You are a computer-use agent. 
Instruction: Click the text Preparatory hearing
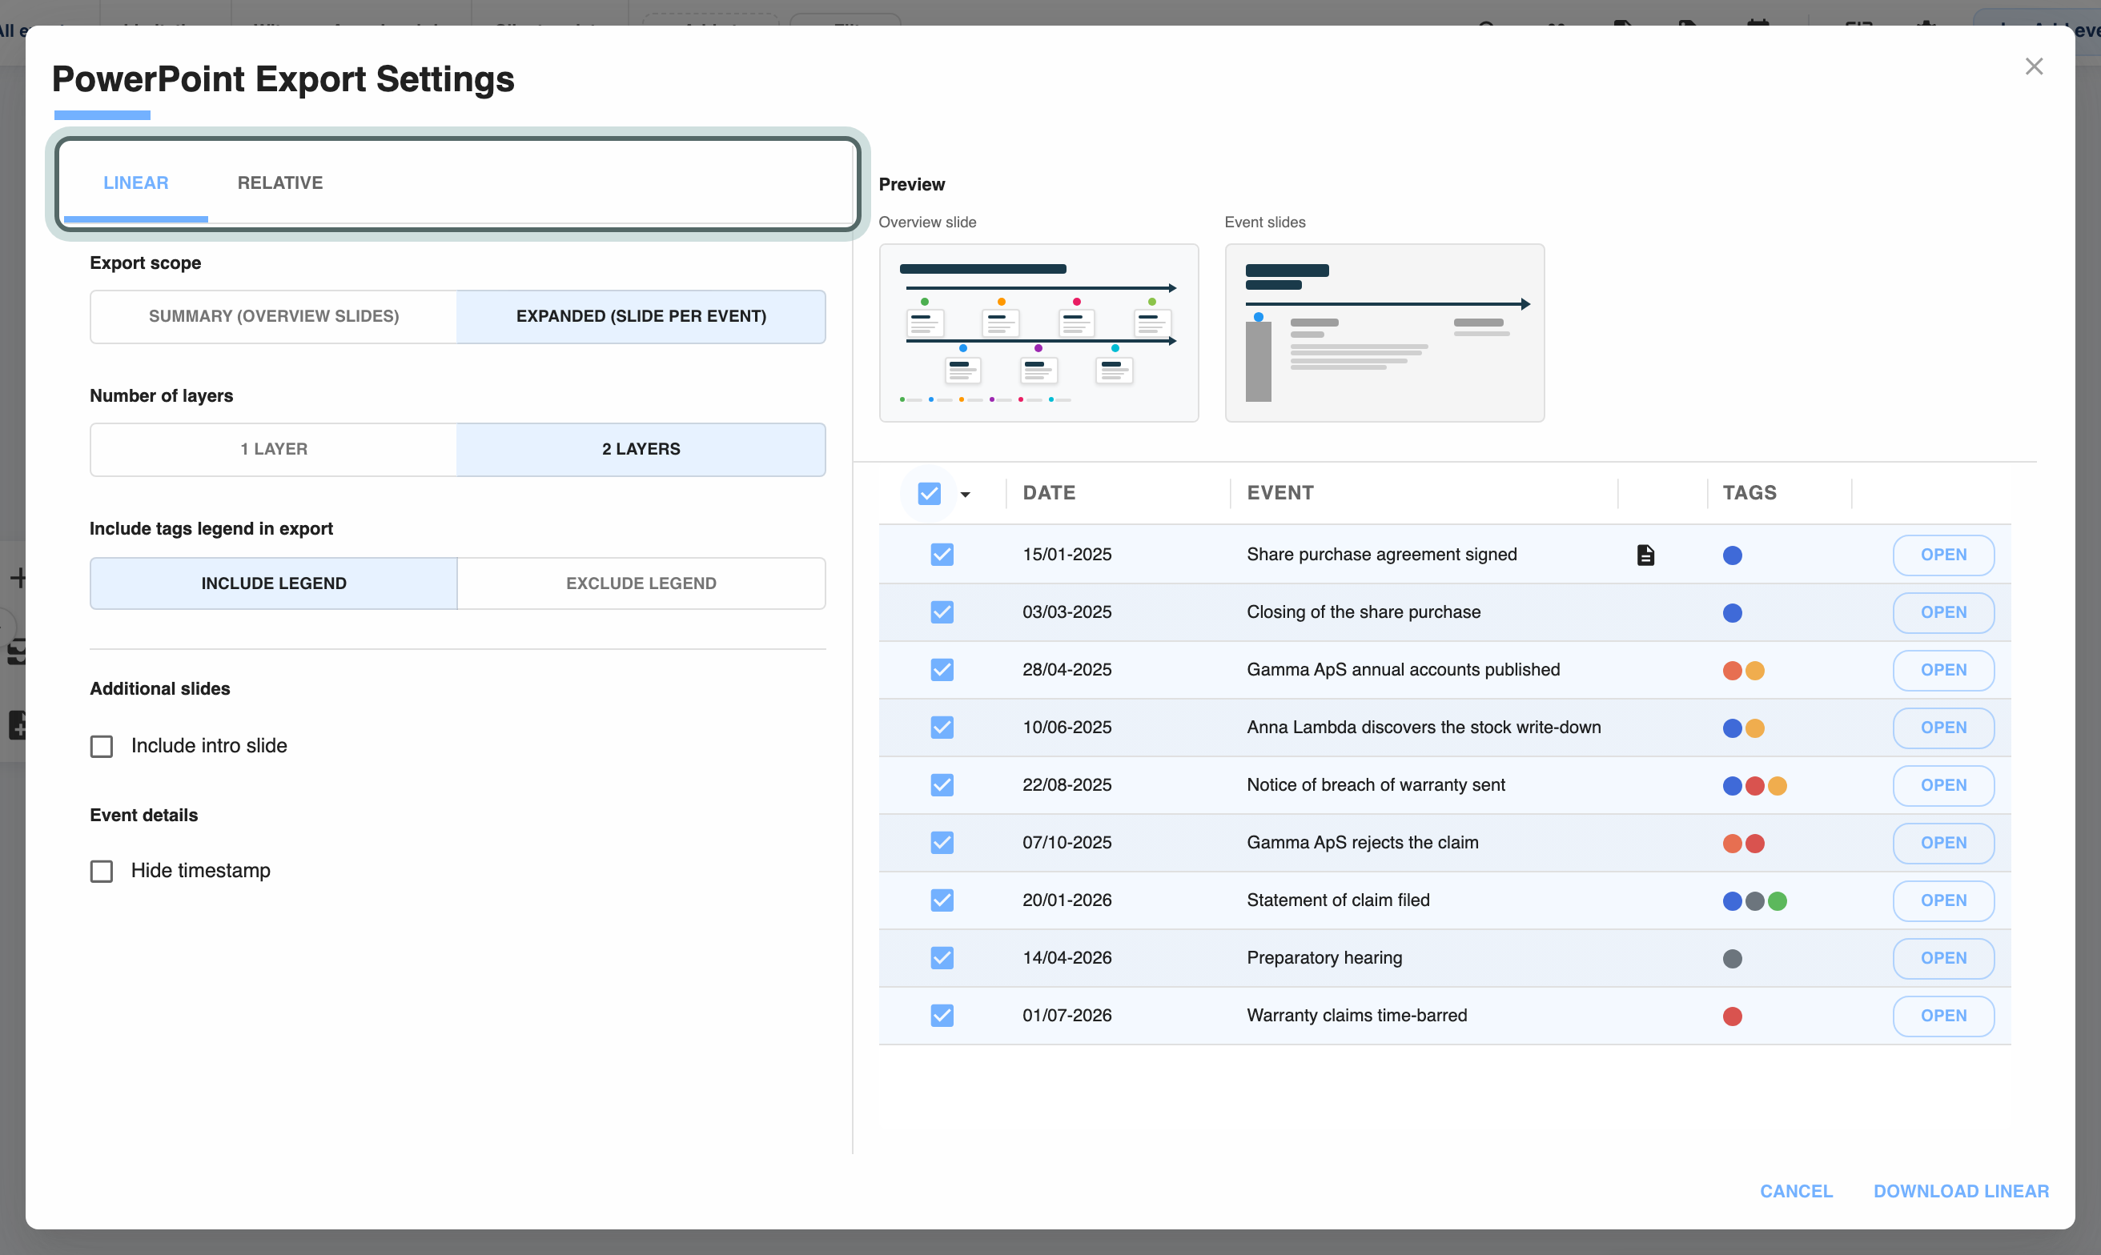coord(1324,957)
